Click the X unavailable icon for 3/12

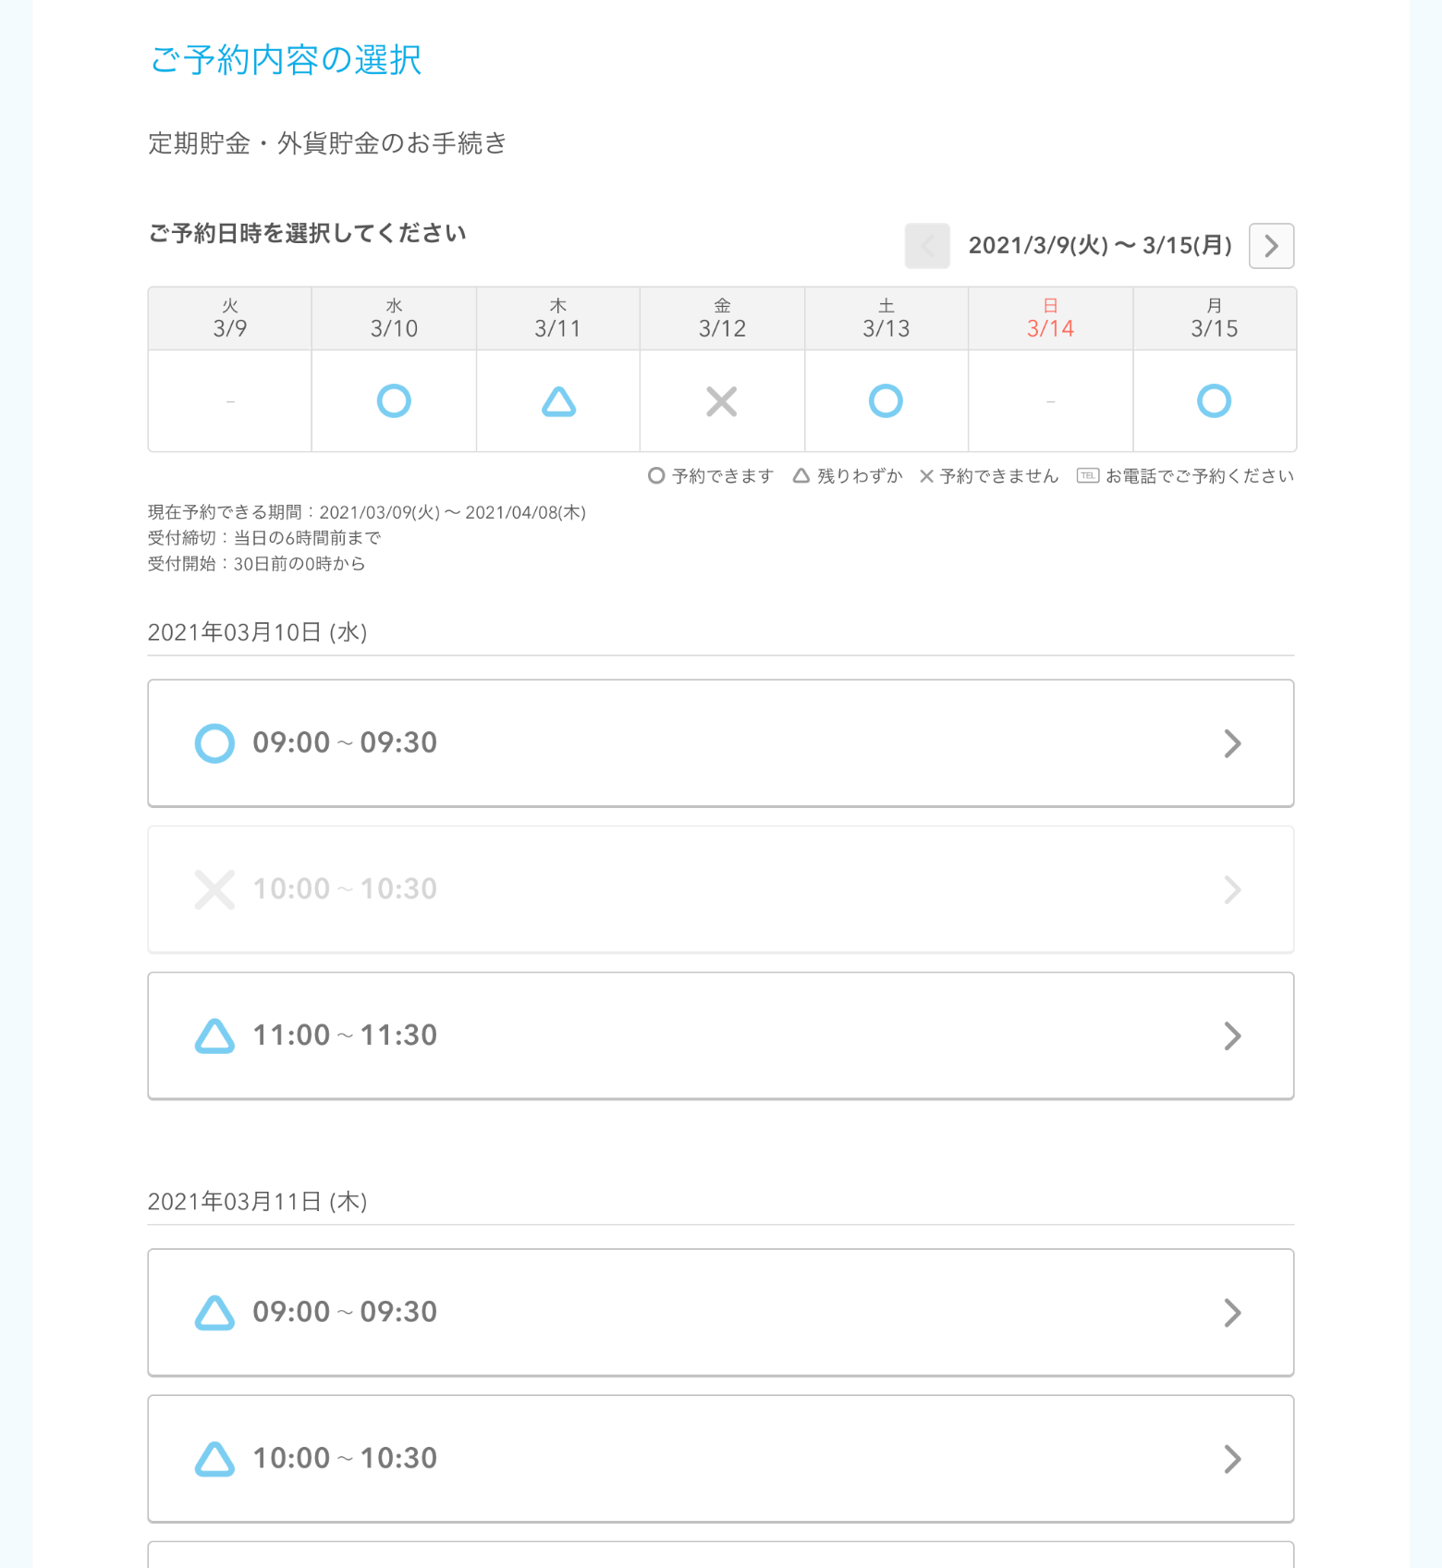tap(722, 401)
